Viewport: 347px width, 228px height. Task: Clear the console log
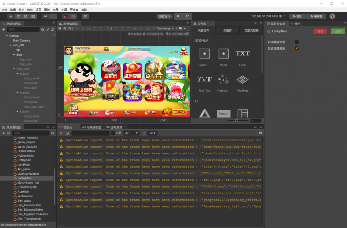click(x=61, y=133)
